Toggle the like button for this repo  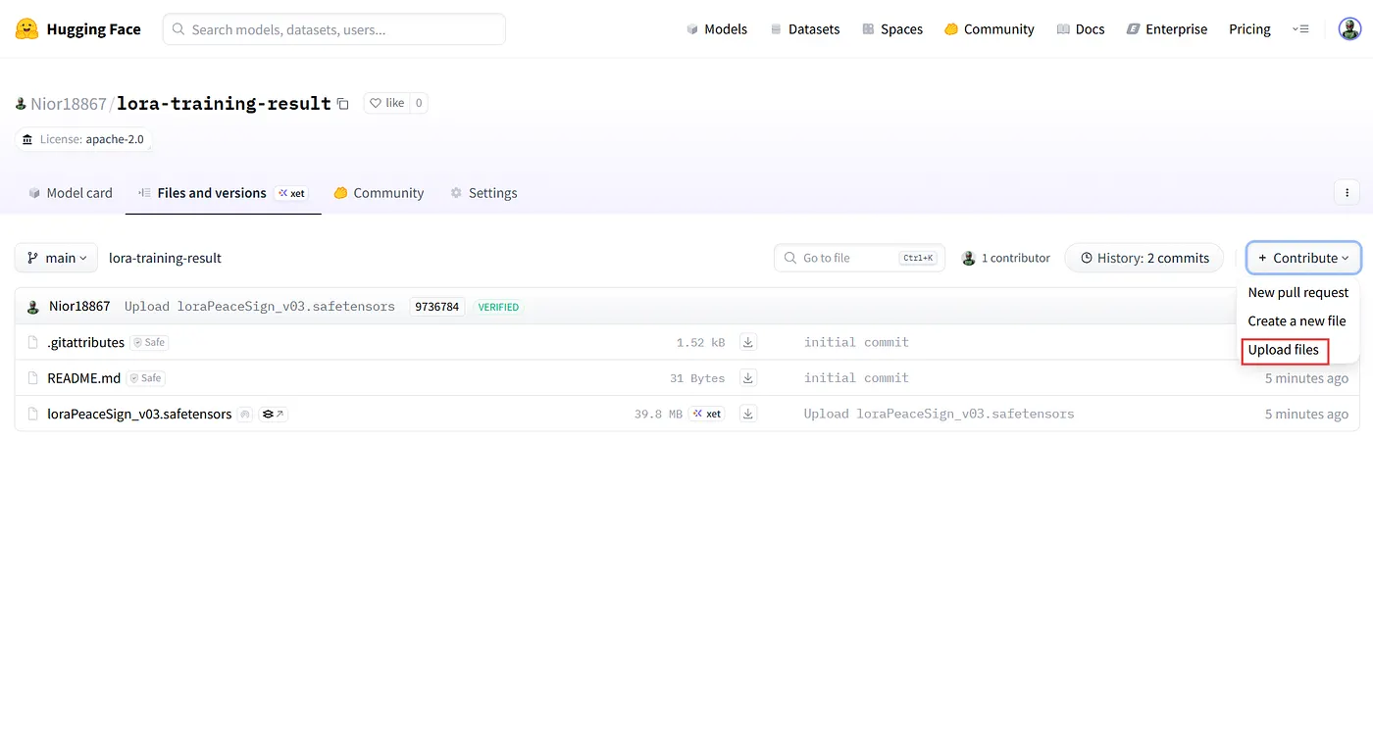385,103
